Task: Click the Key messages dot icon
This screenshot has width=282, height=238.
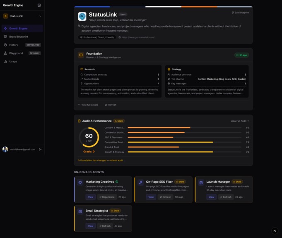Action: tap(169, 83)
